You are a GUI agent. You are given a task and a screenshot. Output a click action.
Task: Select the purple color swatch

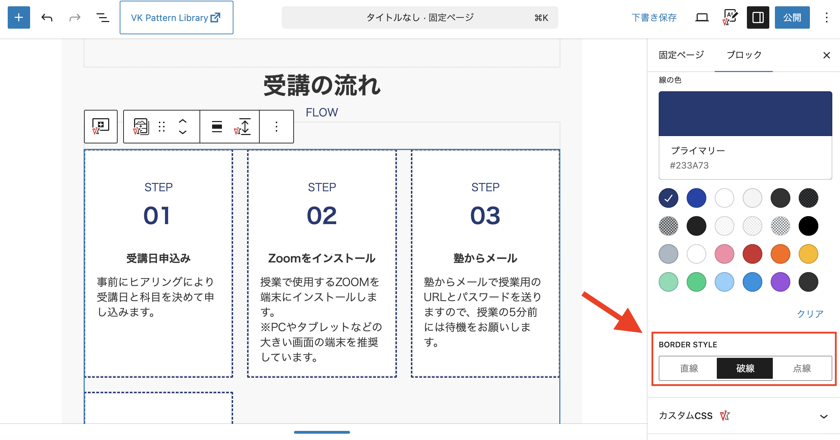[x=780, y=282]
